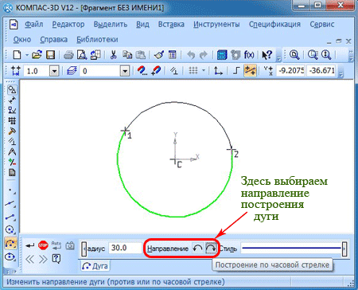Toggle parametric mode in the second toolbar
This screenshot has width=358, height=290.
click(x=174, y=71)
